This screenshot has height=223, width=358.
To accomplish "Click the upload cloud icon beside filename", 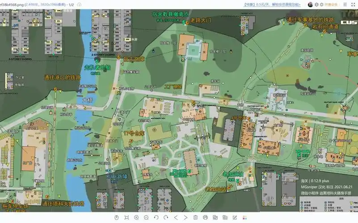I will point(79,4).
